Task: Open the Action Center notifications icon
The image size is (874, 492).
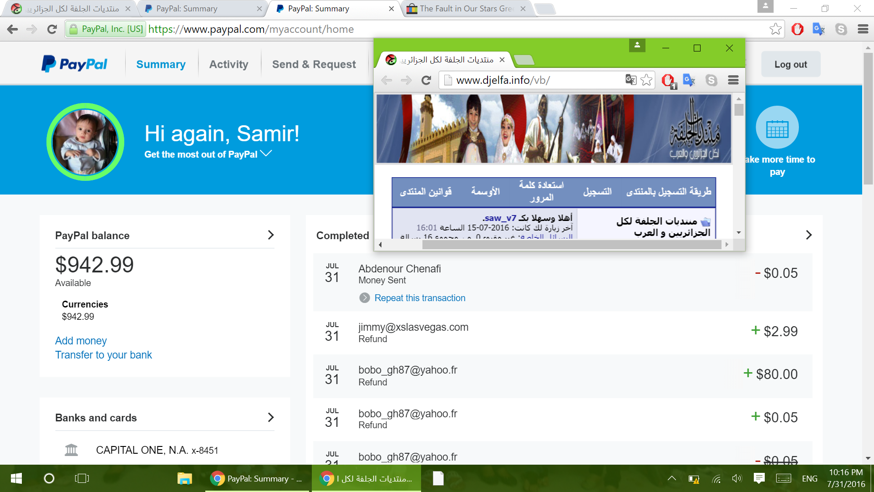Action: point(759,478)
